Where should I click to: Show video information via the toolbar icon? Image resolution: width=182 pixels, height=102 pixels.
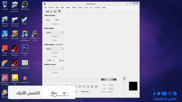point(55,11)
